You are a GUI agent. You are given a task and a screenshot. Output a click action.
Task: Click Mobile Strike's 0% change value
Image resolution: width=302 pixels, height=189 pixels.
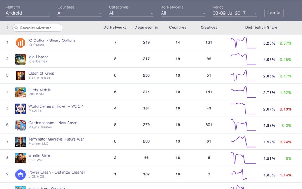click(x=288, y=158)
